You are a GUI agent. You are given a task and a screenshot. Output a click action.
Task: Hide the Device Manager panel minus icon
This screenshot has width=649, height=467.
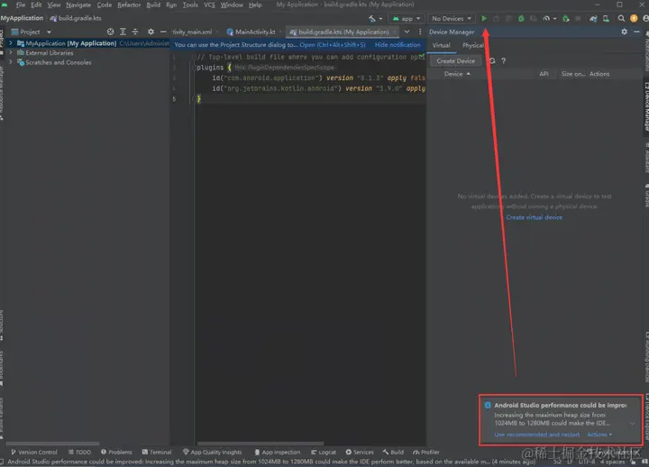[x=636, y=32]
